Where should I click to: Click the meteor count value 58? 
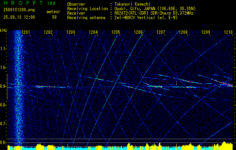tap(54, 17)
